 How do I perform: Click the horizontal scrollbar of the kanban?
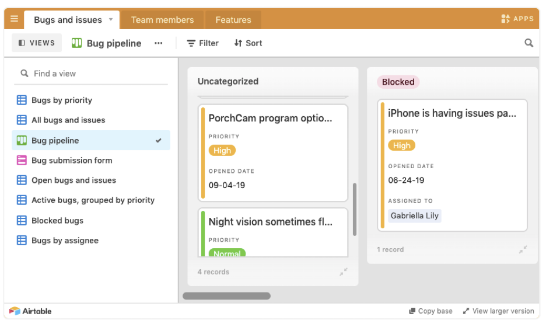pyautogui.click(x=227, y=296)
